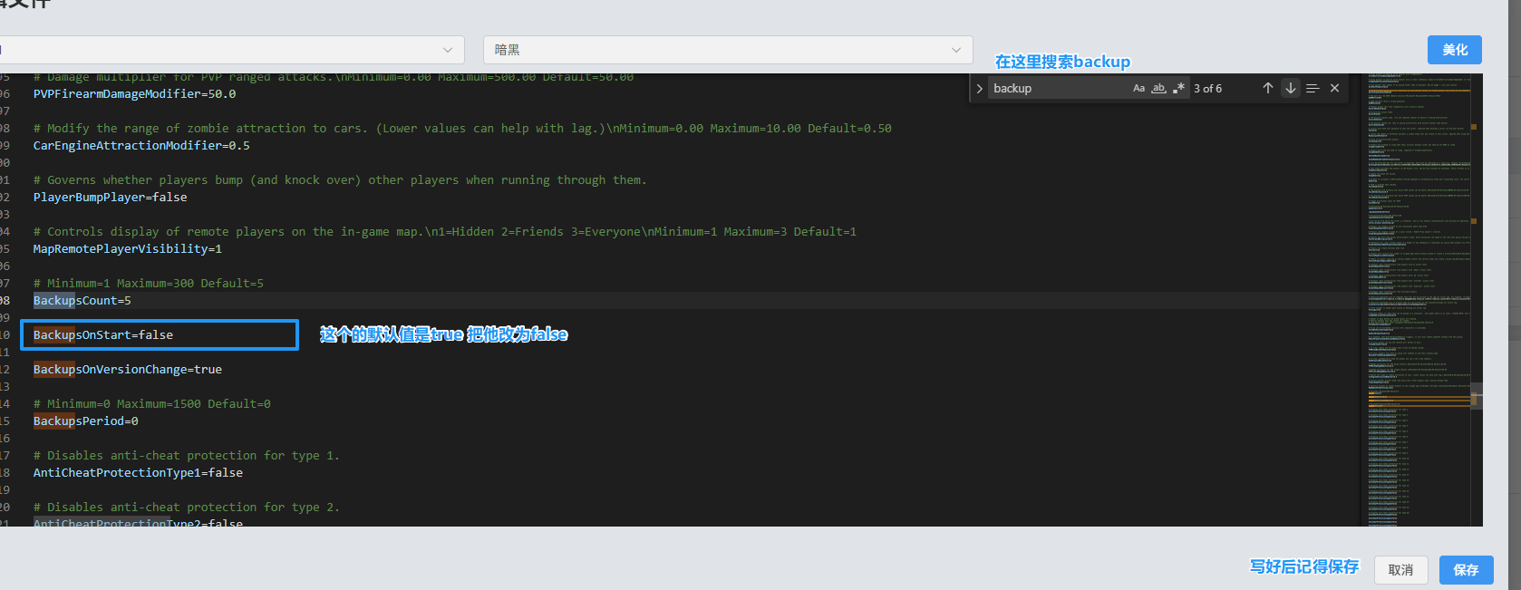This screenshot has width=1521, height=590.
Task: Click the BackupsOnStart=false line
Action: coord(103,334)
